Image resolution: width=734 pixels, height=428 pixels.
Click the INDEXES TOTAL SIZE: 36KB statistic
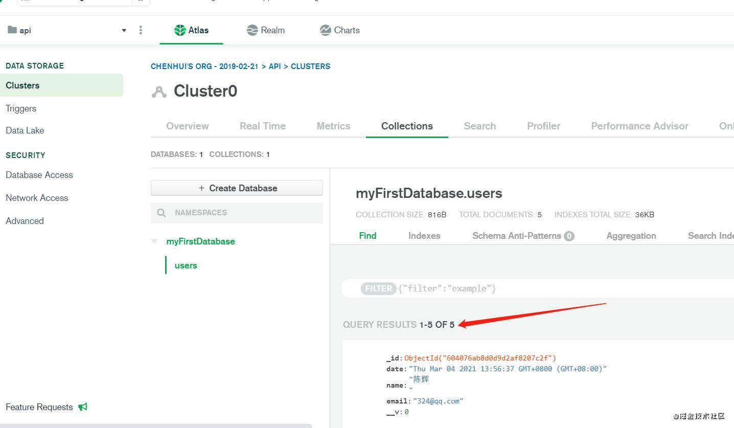[604, 215]
